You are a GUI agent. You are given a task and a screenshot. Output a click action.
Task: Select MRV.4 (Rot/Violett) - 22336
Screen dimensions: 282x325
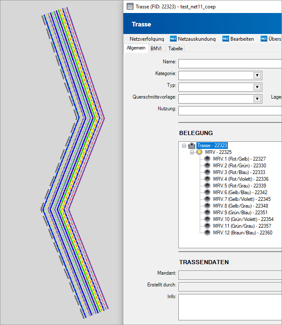(241, 179)
